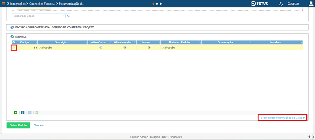Click the pin icon in the status bar
This screenshot has height=140, width=315.
pyautogui.click(x=310, y=137)
